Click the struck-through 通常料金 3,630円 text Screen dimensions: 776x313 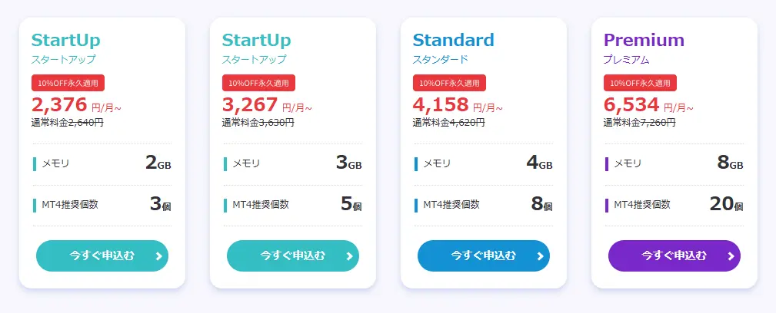259,122
